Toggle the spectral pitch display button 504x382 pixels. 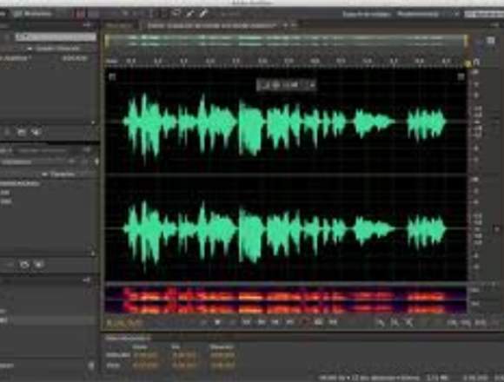pos(94,14)
